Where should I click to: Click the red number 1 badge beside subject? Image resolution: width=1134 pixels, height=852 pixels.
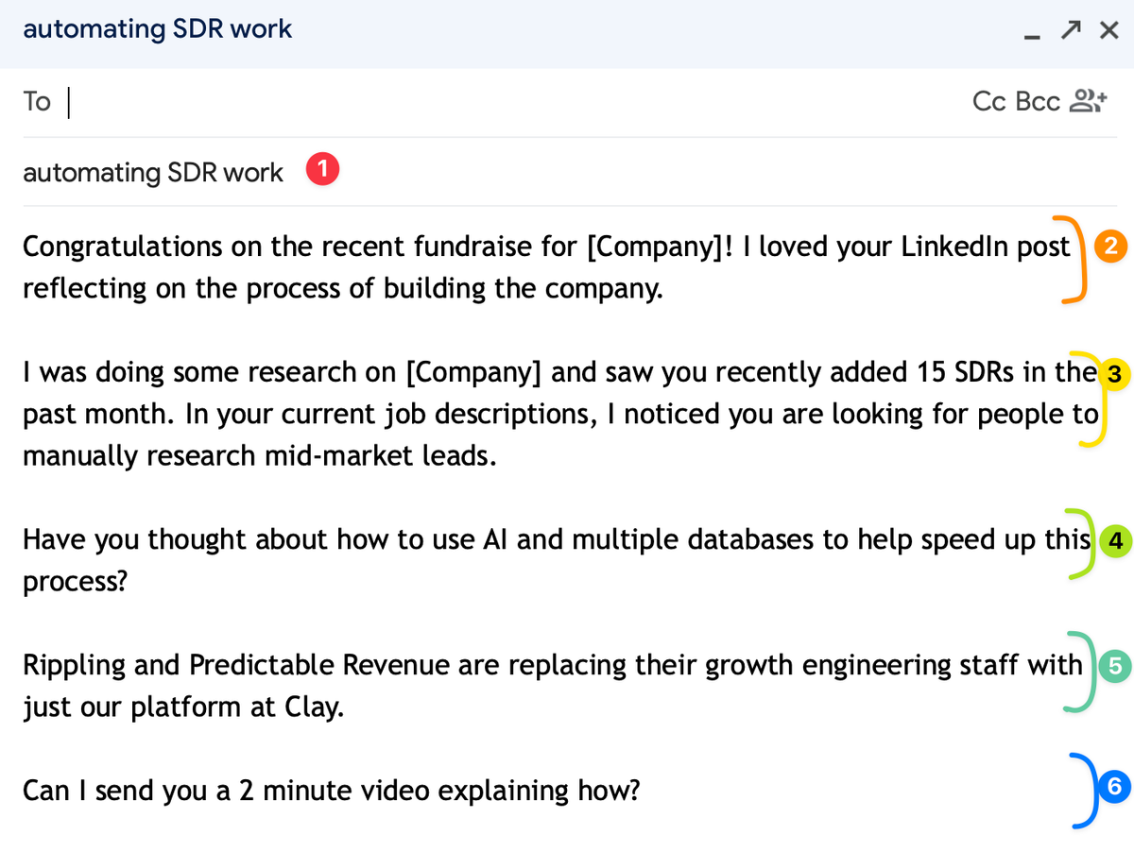tap(321, 168)
